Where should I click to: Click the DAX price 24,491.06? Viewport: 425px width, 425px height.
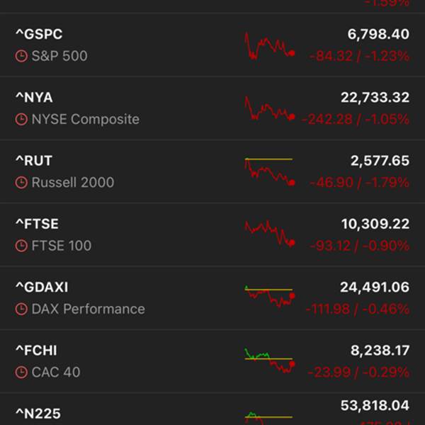point(375,288)
